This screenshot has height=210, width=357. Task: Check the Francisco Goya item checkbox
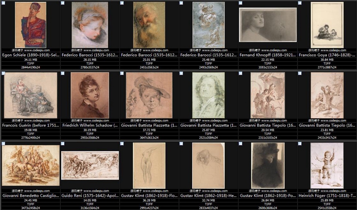300,3
